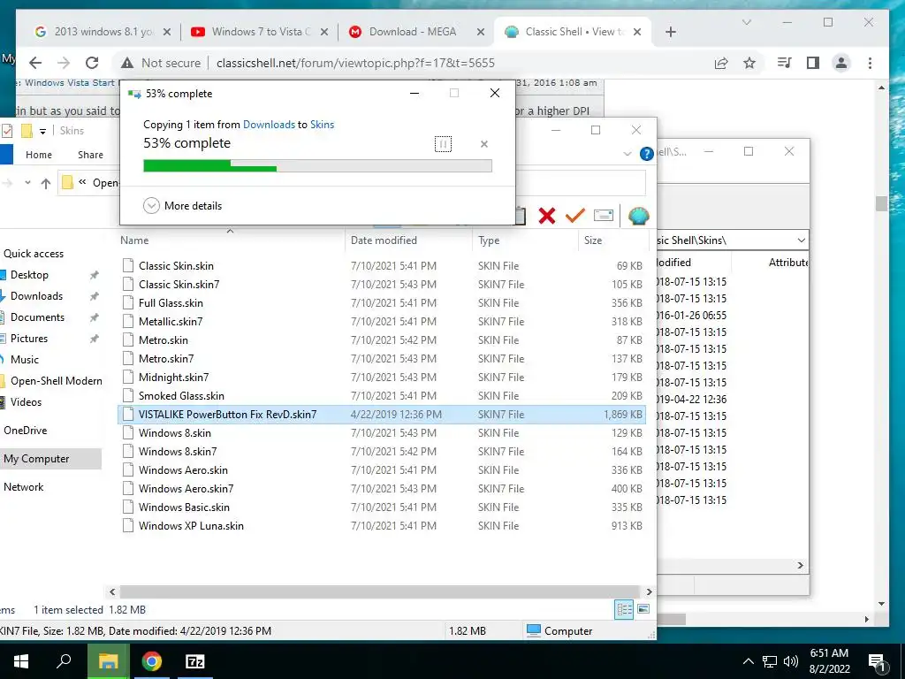Click the copy progress bar
Screen dimensions: 905x679
coord(317,166)
